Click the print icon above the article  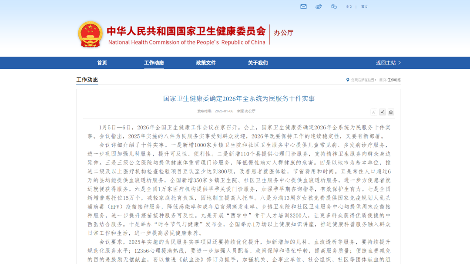click(390, 112)
